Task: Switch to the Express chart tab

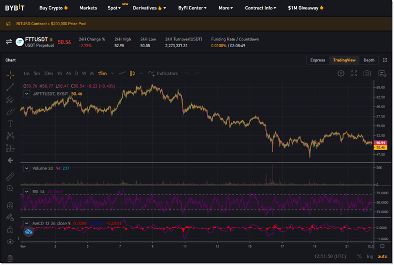Action: (x=317, y=60)
